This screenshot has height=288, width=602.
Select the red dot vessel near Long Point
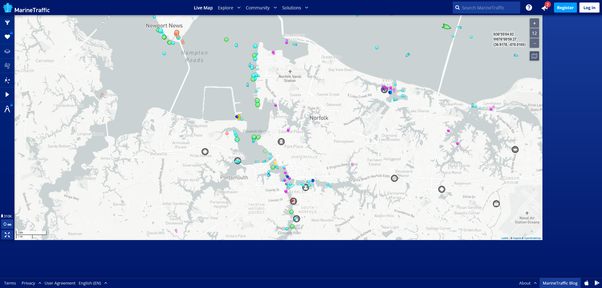tap(227, 134)
